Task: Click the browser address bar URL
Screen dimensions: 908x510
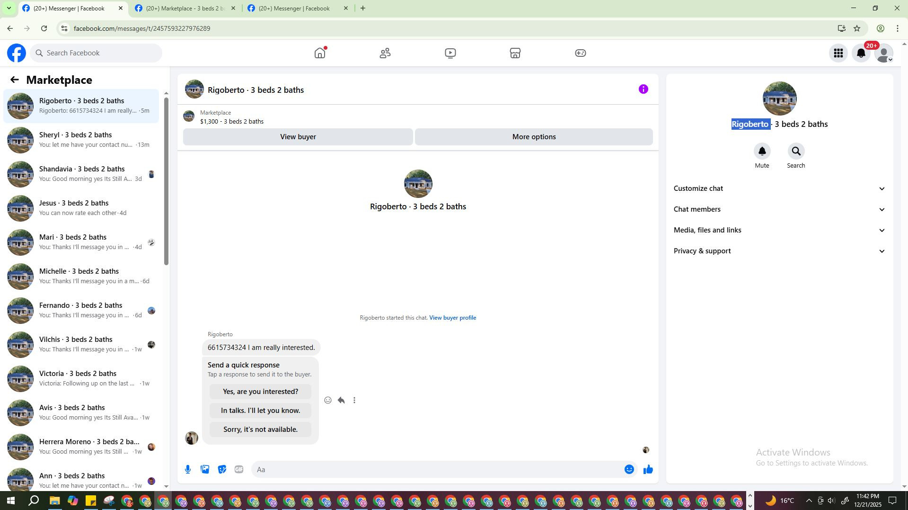Action: [x=142, y=28]
